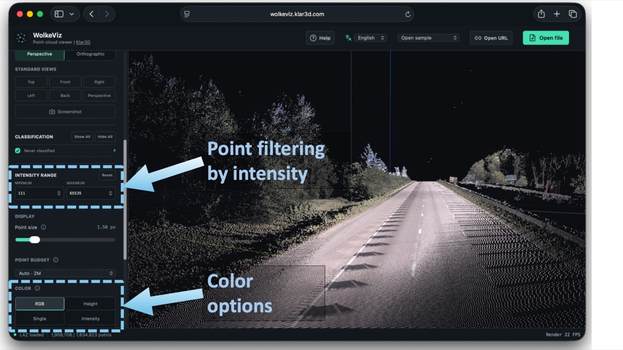623x350 pixels.
Task: Click Show All classifications
Action: coord(82,137)
